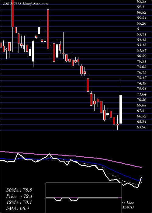Click the 81.87 axis label

142,51
